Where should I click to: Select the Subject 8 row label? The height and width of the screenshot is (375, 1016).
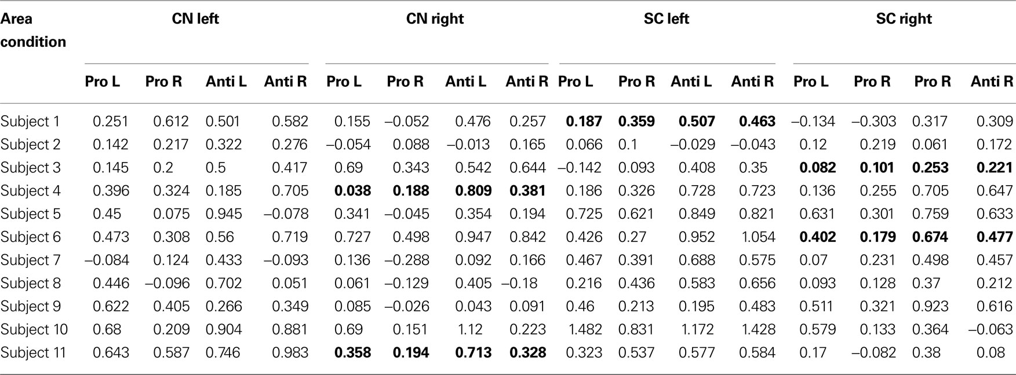coord(30,284)
